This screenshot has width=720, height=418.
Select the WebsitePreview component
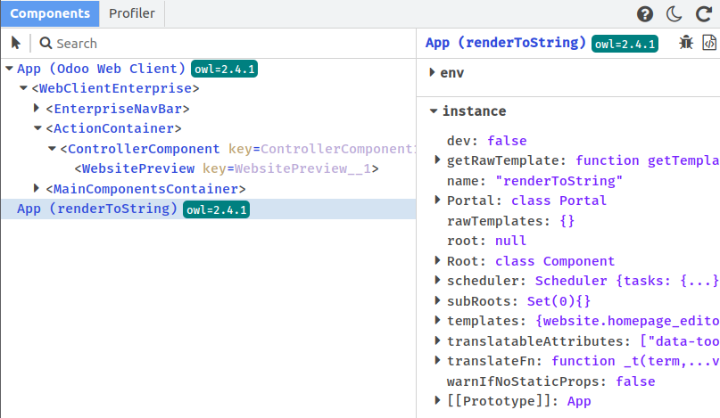(137, 168)
